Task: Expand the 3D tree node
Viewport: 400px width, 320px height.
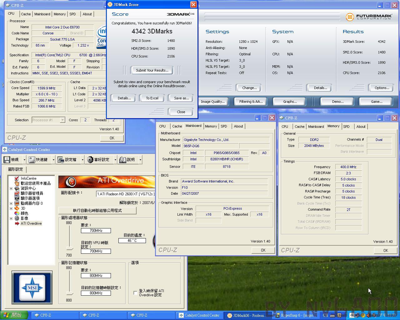Action: [11, 208]
